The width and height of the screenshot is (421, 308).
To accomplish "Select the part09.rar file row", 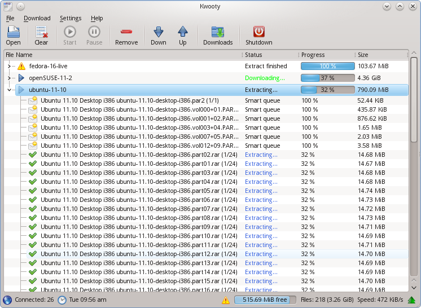I will coord(217,227).
